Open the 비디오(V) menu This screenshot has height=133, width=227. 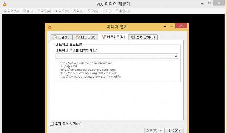pyautogui.click(x=62, y=11)
